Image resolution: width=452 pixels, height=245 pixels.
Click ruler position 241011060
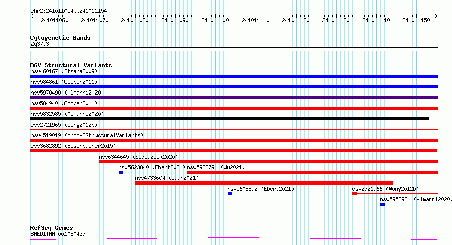[55, 20]
